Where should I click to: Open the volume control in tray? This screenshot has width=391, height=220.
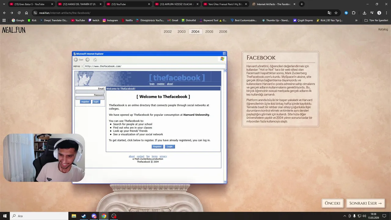coord(364,216)
